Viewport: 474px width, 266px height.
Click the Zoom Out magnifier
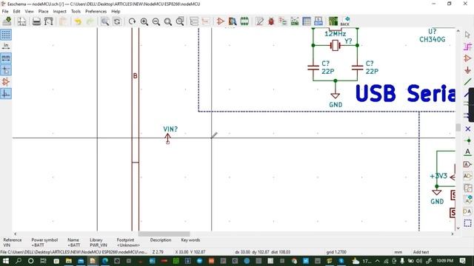(x=156, y=21)
